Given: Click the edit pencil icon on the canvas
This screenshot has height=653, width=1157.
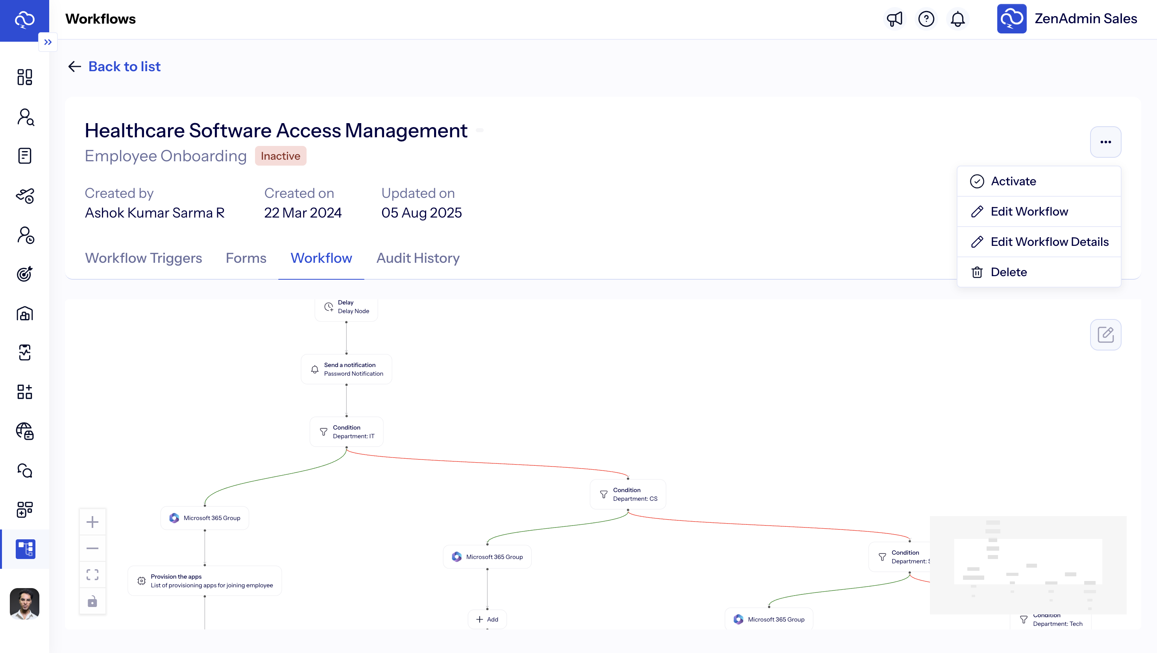Looking at the screenshot, I should [1106, 334].
